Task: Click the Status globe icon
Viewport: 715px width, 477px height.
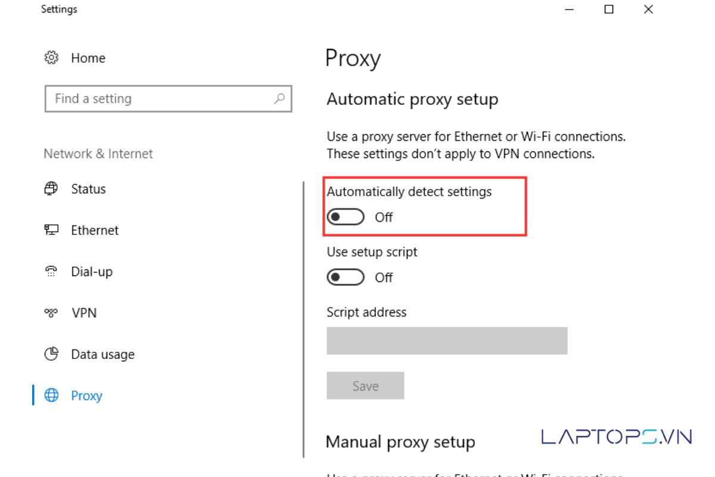Action: 51,189
